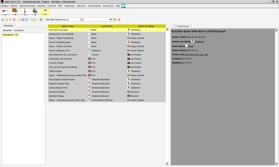Open the Hulpmiddelen menu
The height and width of the screenshot is (167, 279).
[x=94, y=6]
